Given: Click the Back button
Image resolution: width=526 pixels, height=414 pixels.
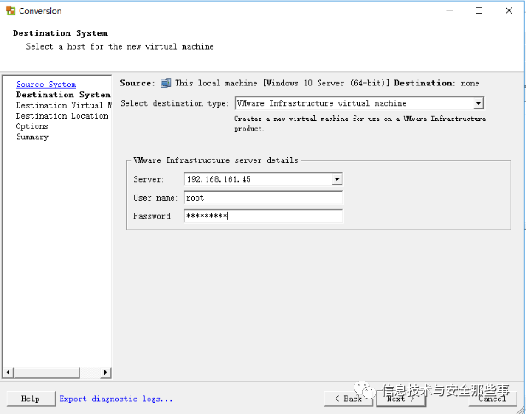Looking at the screenshot, I should pyautogui.click(x=348, y=399).
